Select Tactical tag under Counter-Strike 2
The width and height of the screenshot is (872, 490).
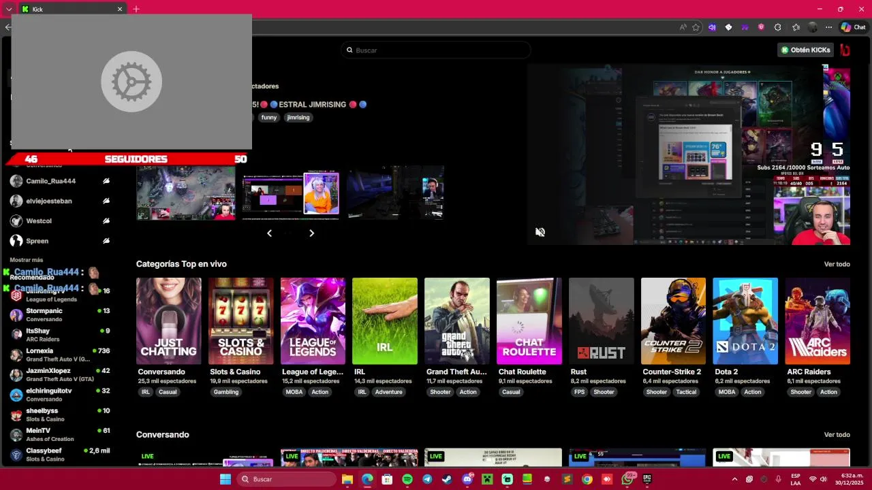point(686,392)
